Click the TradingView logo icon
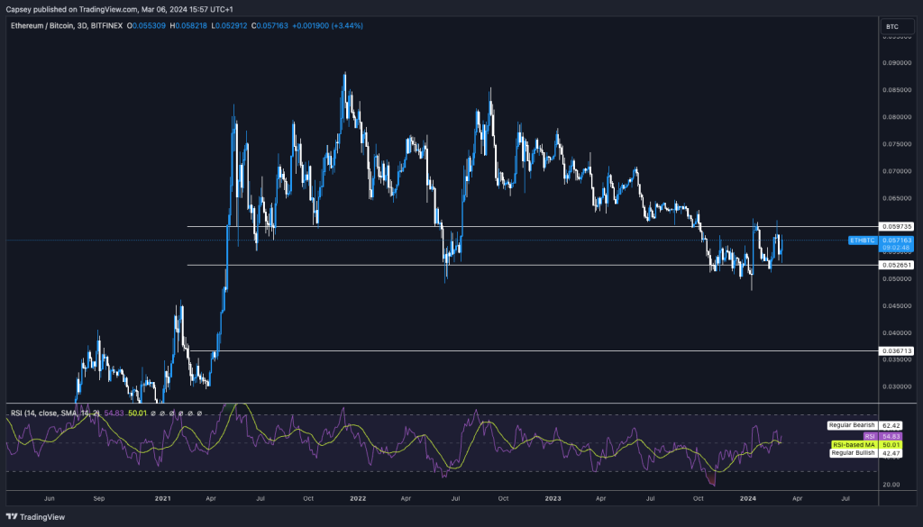923x527 pixels. tap(11, 516)
